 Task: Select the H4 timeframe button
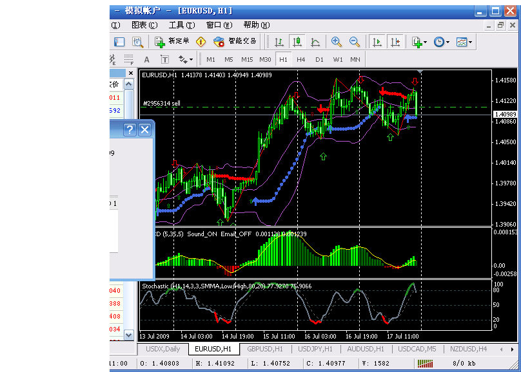pyautogui.click(x=300, y=59)
